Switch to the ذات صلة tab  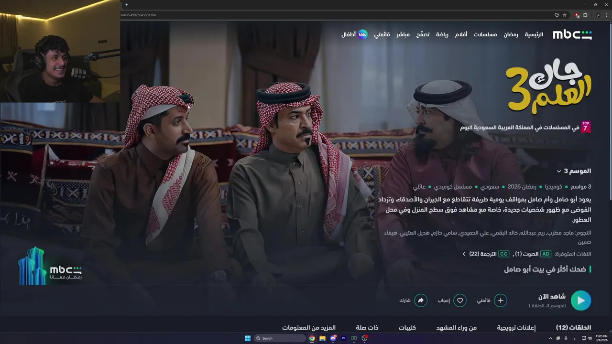[x=367, y=328]
